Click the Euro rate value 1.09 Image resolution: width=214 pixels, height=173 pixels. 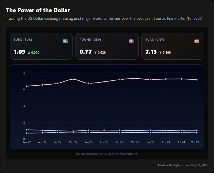(20, 52)
